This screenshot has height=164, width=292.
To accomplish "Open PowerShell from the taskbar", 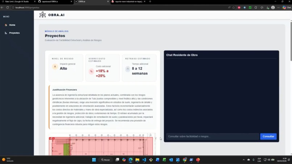I will click(x=191, y=160).
